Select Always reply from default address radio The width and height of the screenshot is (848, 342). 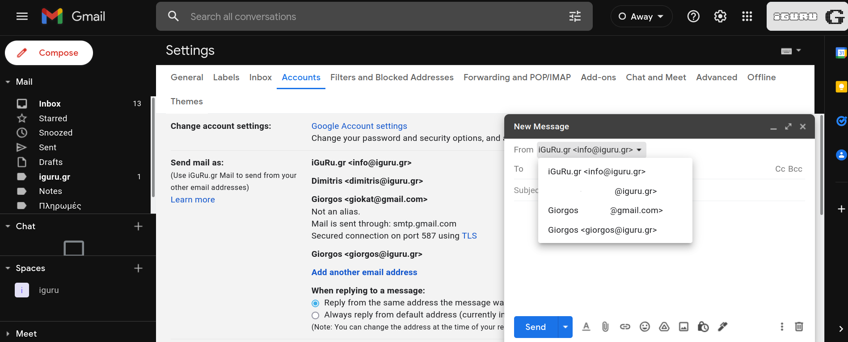315,315
